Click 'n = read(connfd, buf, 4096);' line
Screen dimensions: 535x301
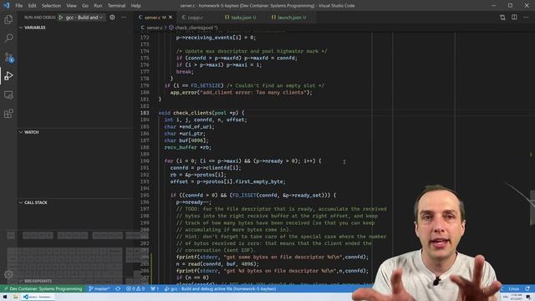[217, 264]
